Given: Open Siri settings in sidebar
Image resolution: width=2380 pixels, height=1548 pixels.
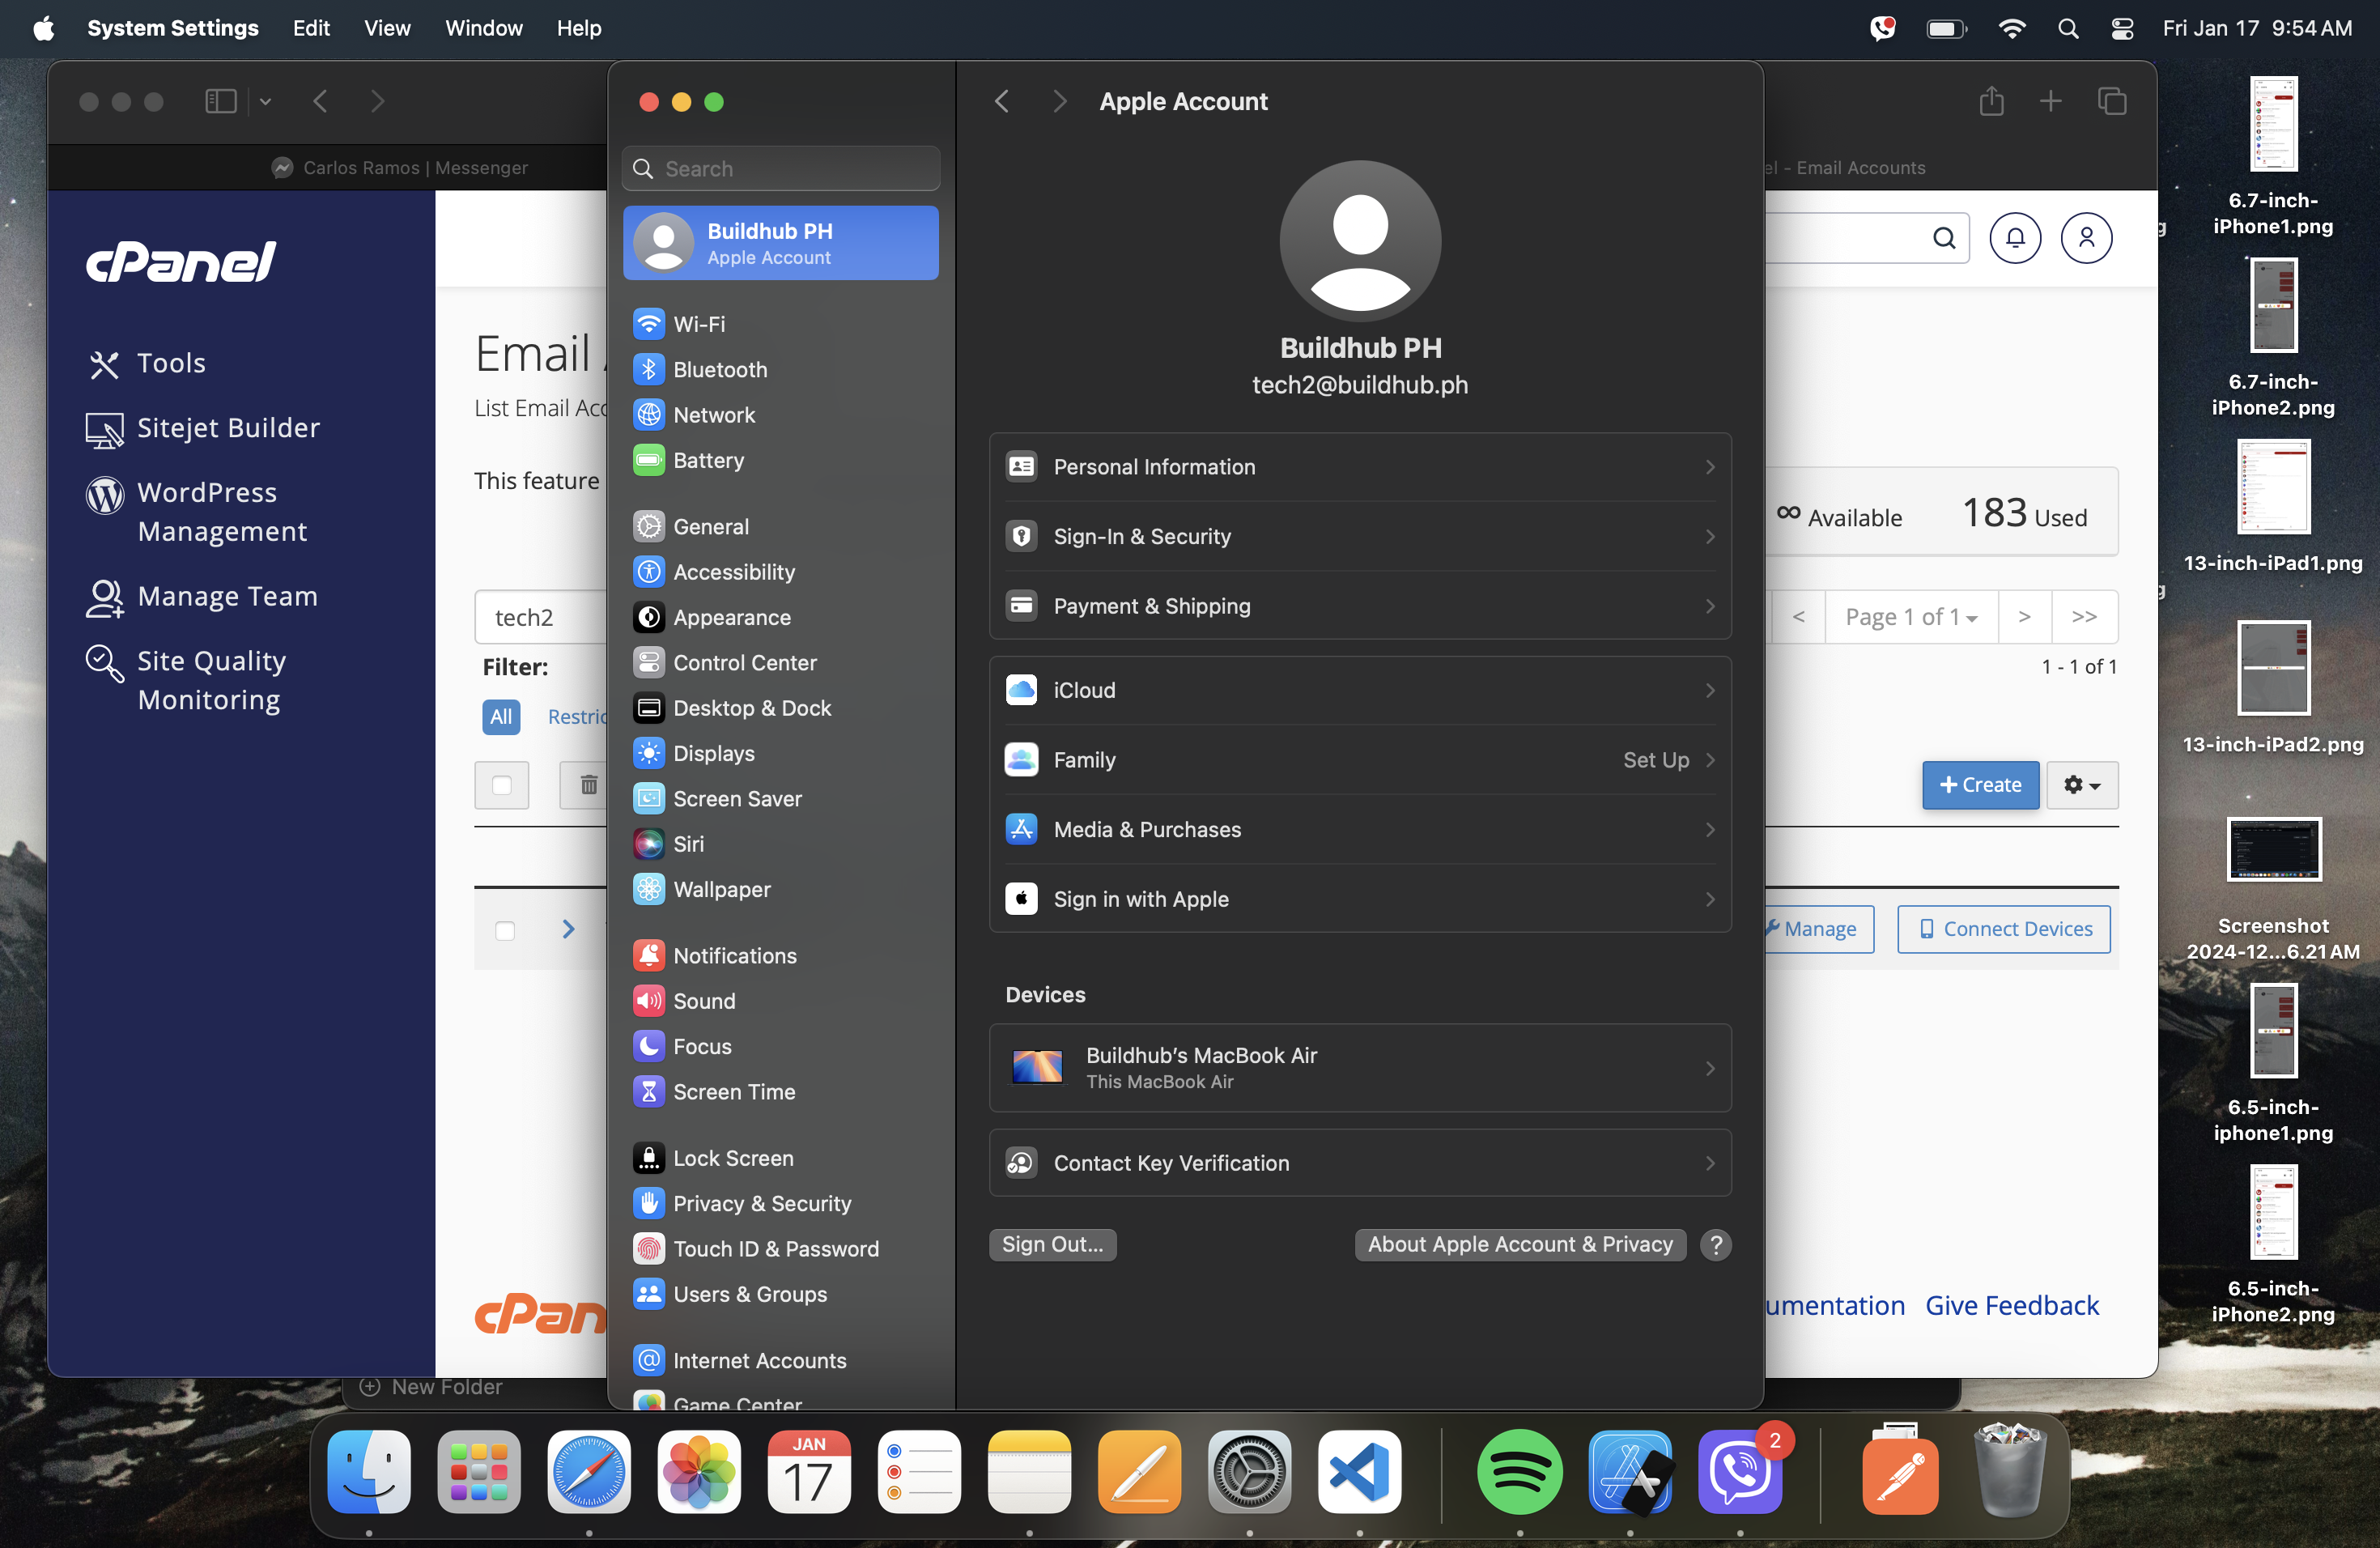Looking at the screenshot, I should [687, 844].
